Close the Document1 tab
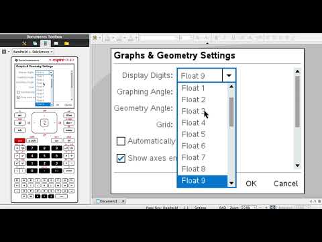322x242 pixels. (x=123, y=201)
